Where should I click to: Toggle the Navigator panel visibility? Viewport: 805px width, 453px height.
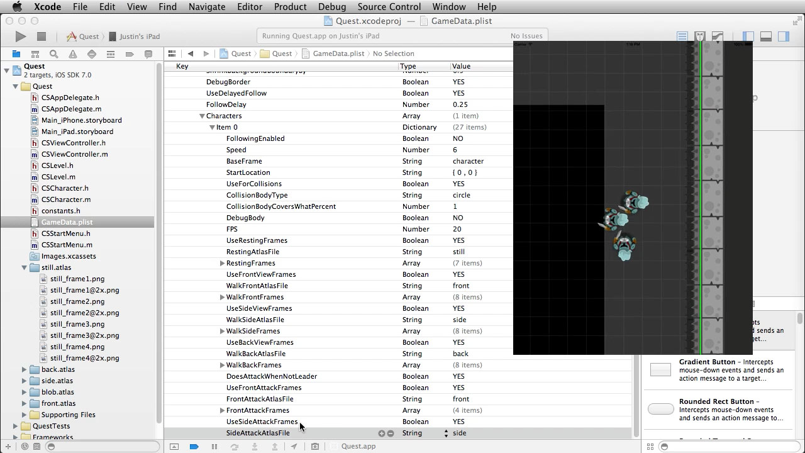(x=748, y=36)
